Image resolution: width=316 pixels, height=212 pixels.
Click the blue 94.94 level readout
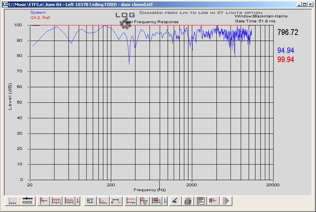tap(285, 50)
